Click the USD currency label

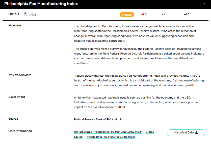pyautogui.click(x=33, y=15)
